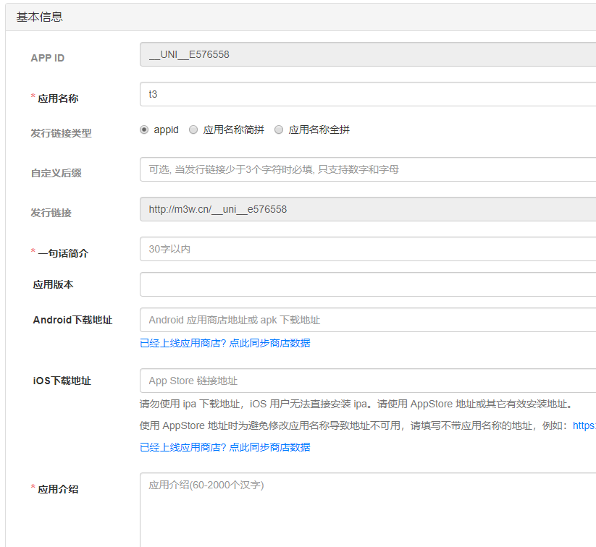The height and width of the screenshot is (547, 596).
Task: Follow the https example link in iOS hint
Action: [x=584, y=425]
